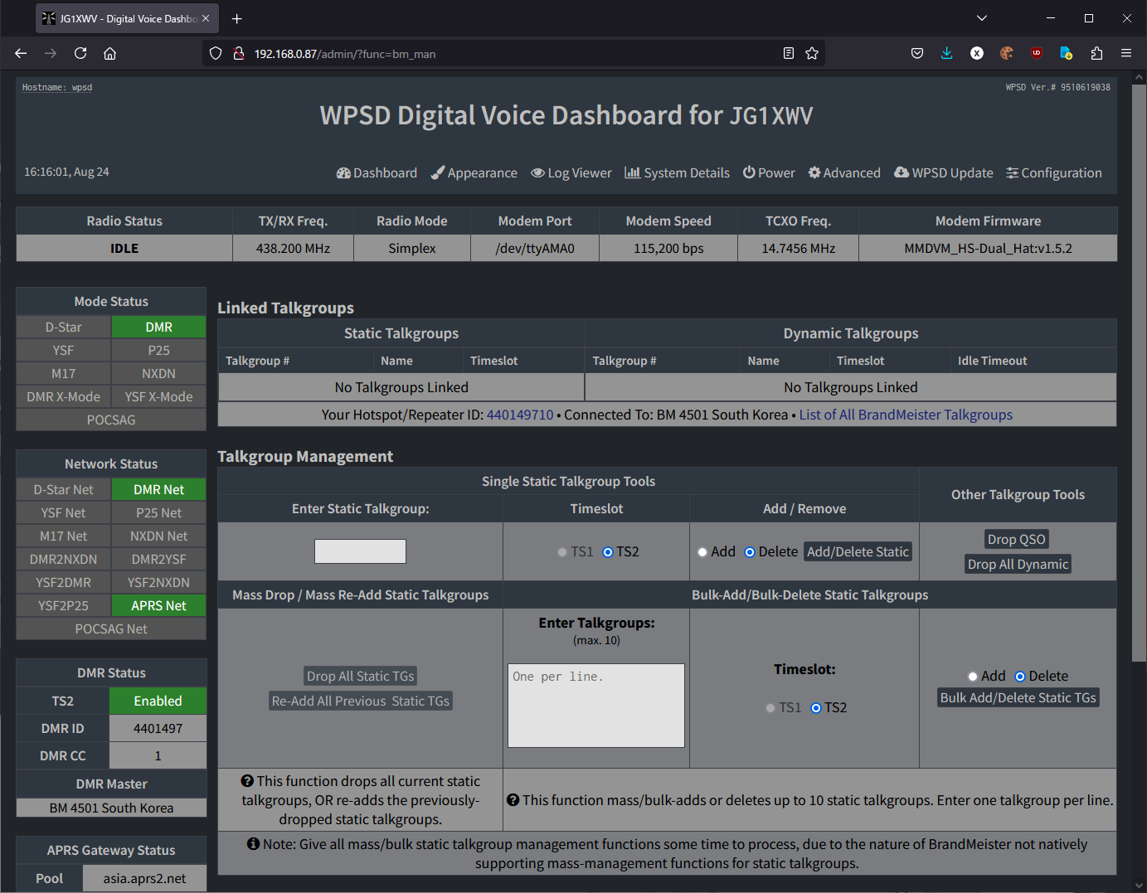Click the DMR ID value 4401497
The height and width of the screenshot is (893, 1147).
point(158,728)
